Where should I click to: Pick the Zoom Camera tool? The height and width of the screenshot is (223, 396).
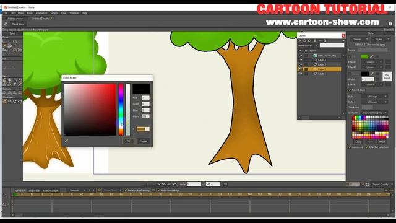pos(10,93)
